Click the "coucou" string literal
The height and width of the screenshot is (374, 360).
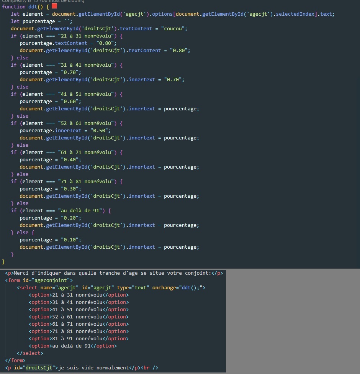point(173,29)
